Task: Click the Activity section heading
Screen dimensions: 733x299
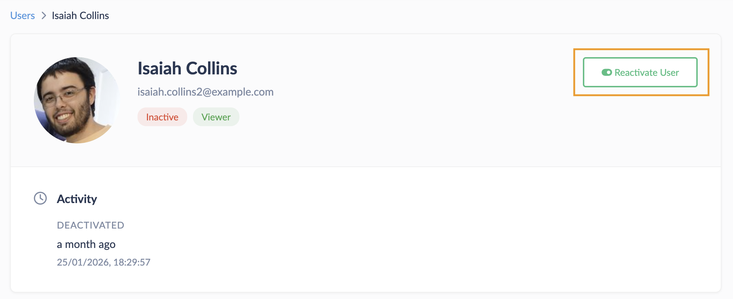Action: (77, 199)
